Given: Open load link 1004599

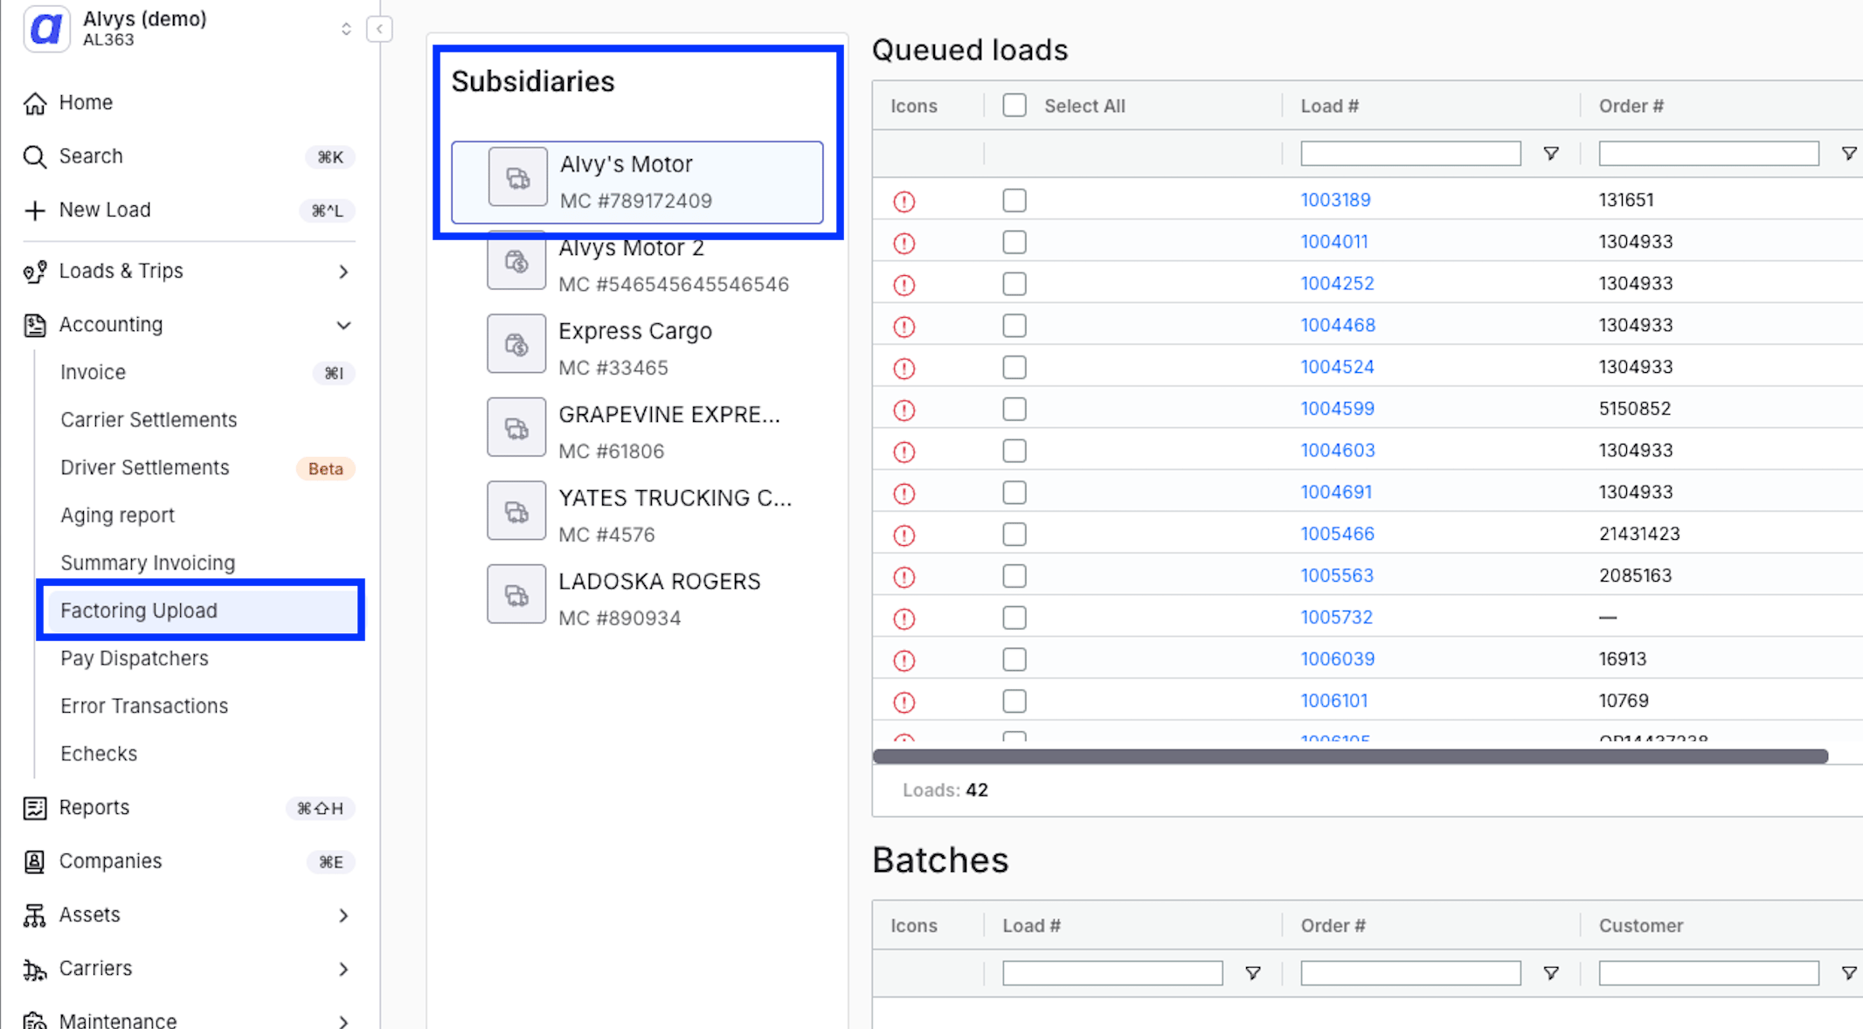Looking at the screenshot, I should (1337, 409).
